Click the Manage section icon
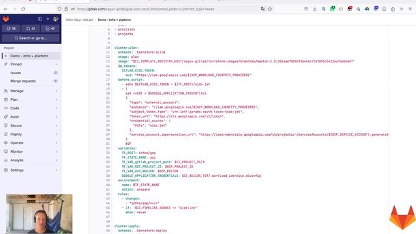This screenshot has width=416, height=234. (x=6, y=91)
